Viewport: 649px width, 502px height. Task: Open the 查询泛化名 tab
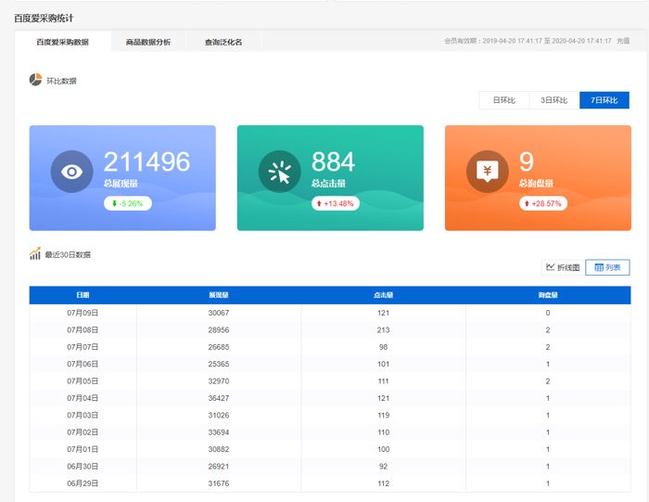(223, 42)
